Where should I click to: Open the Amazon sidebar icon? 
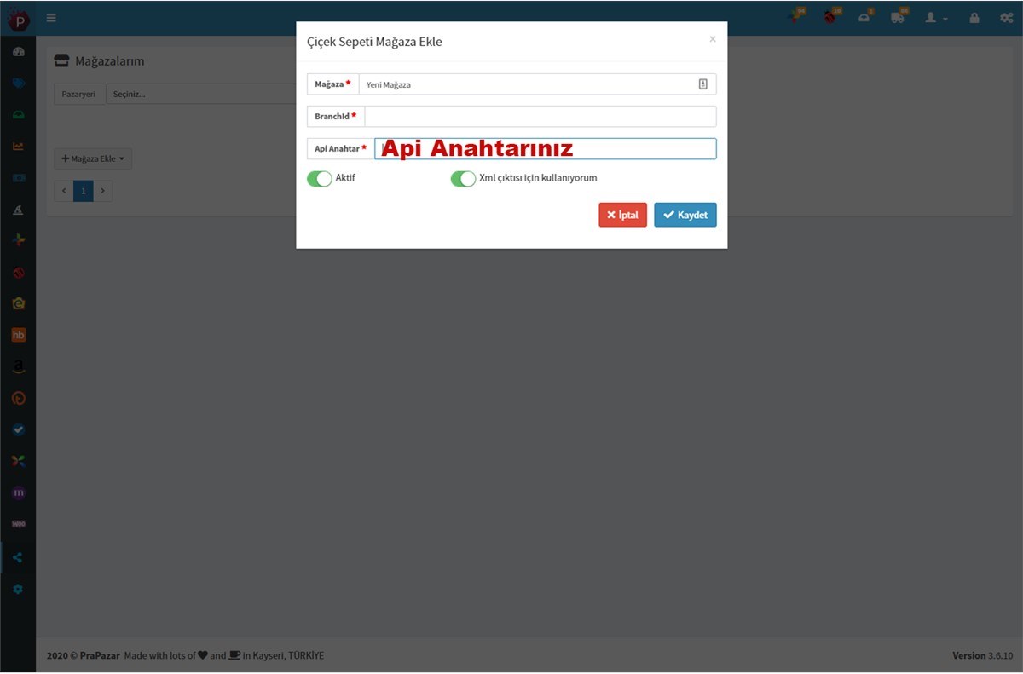18,366
